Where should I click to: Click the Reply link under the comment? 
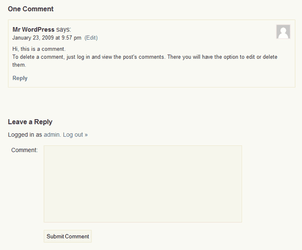click(20, 78)
